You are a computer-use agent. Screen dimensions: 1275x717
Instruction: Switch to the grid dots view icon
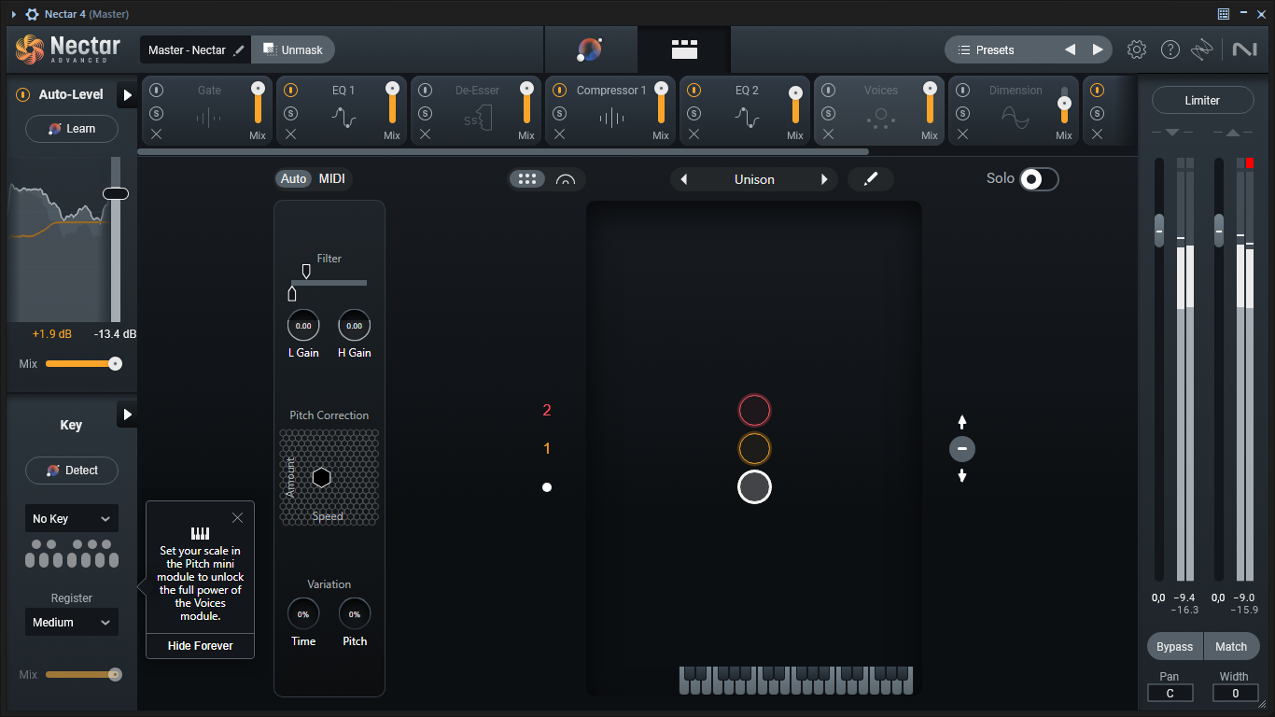click(x=526, y=179)
